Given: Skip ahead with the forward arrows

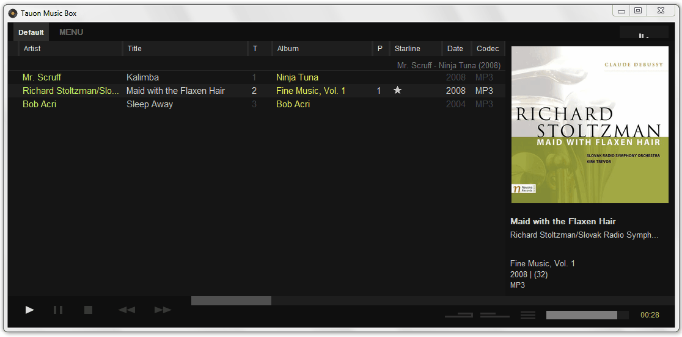Looking at the screenshot, I should 163,310.
